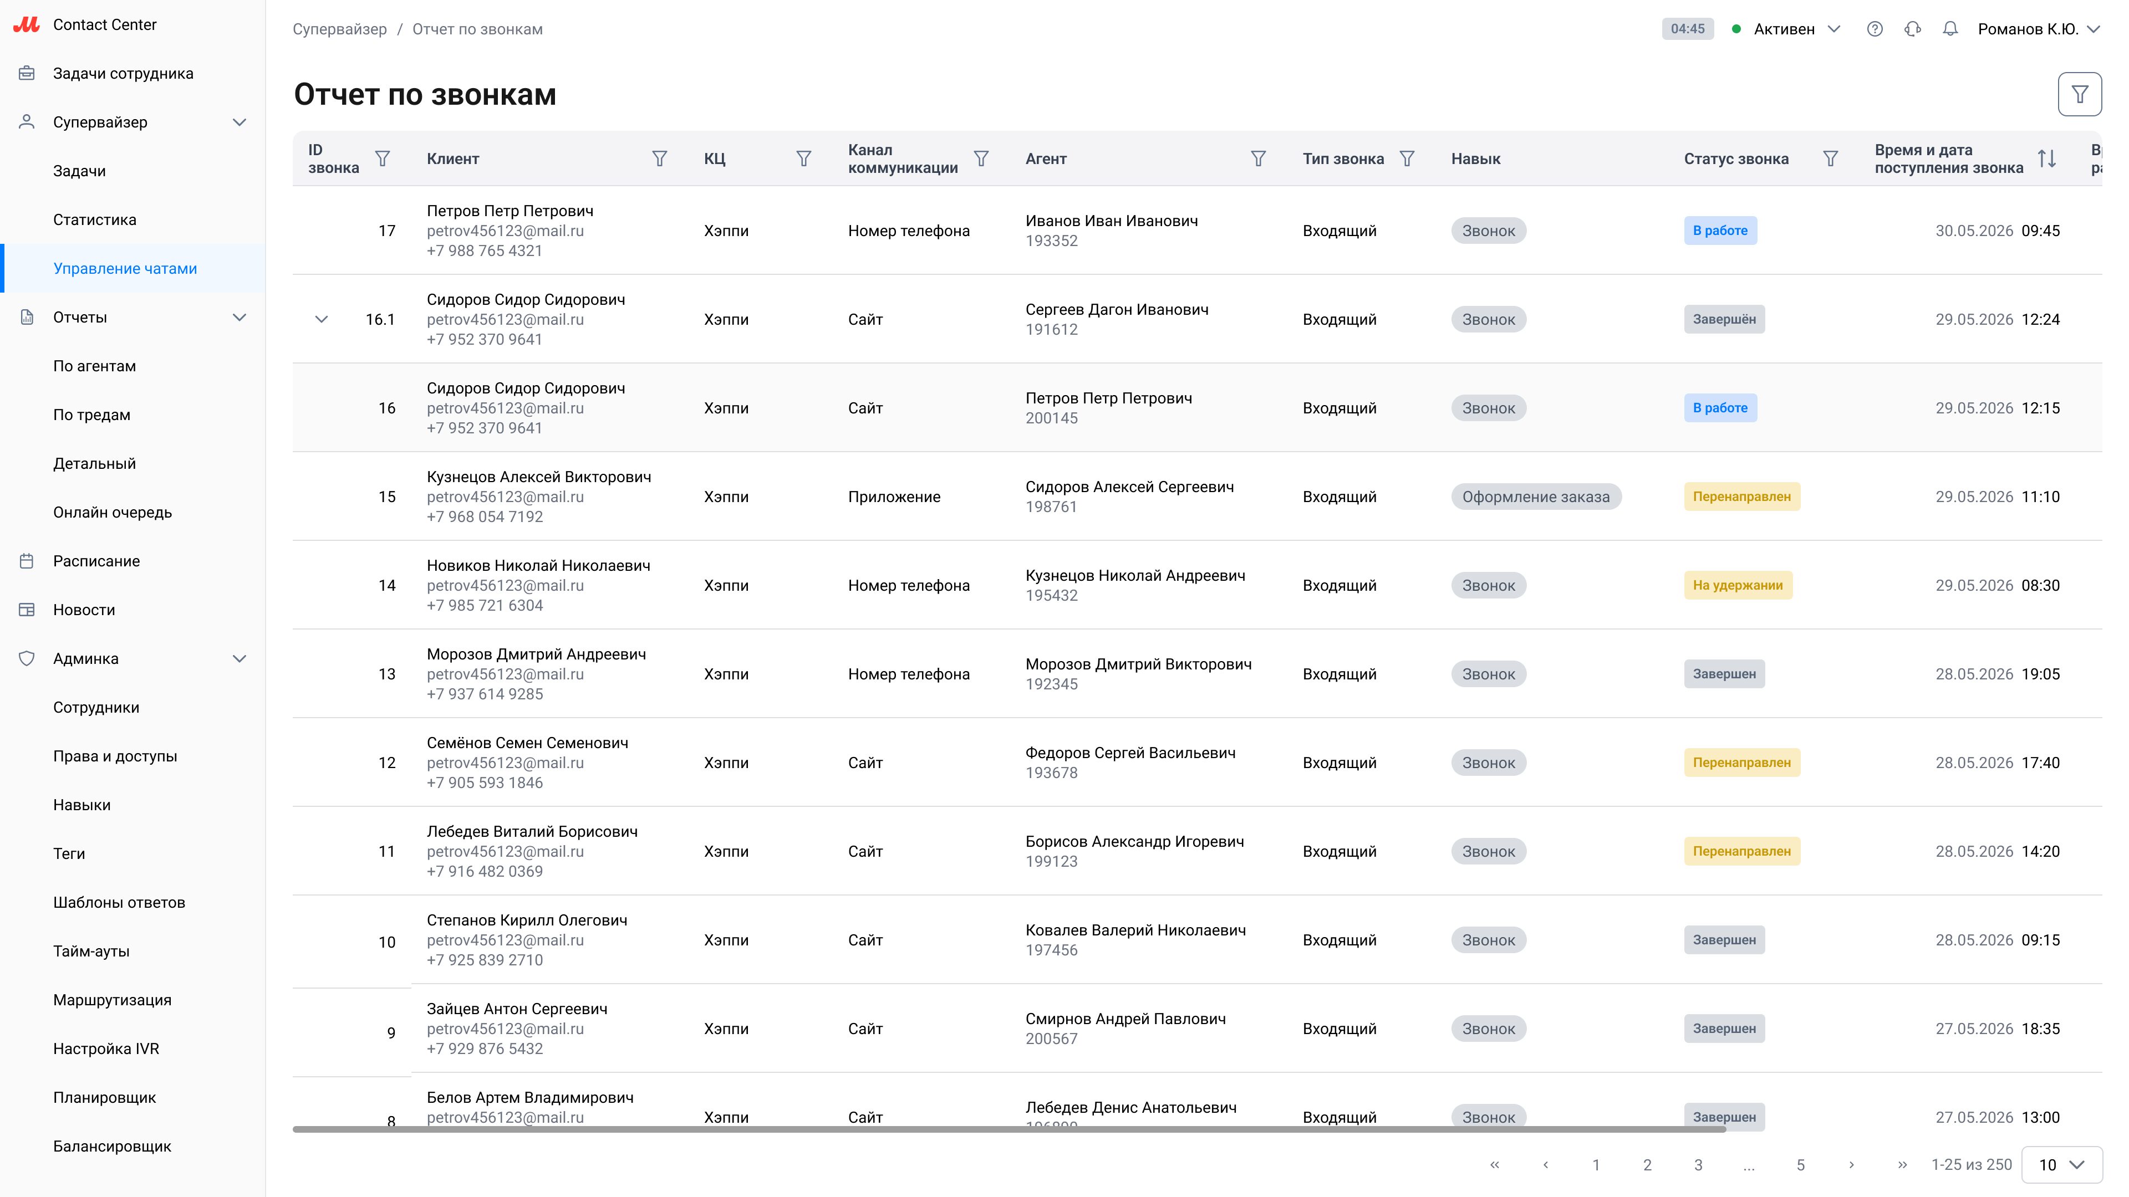Image resolution: width=2129 pixels, height=1197 pixels.
Task: Click the horizontal table scrollbar
Action: tap(1009, 1129)
